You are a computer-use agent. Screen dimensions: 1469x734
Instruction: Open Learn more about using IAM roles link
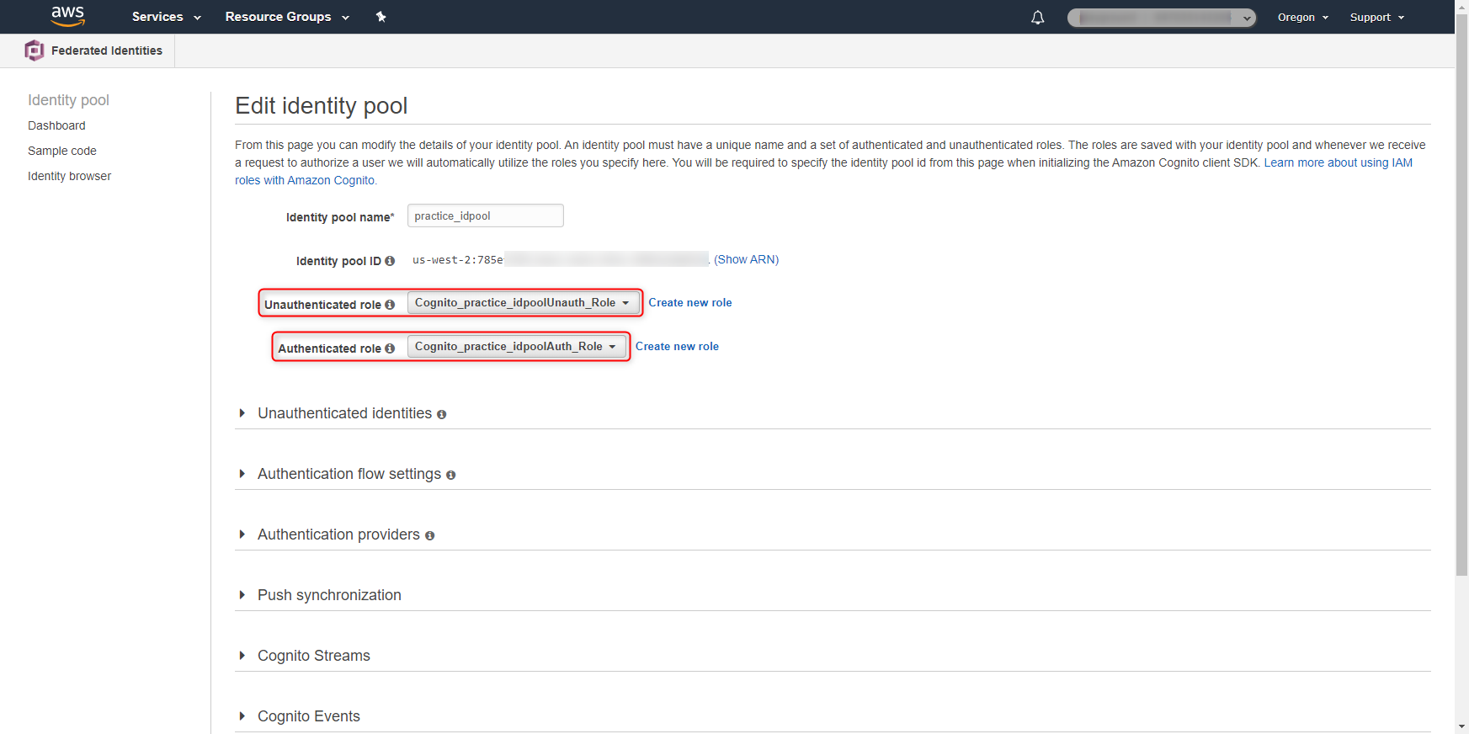click(x=1339, y=162)
